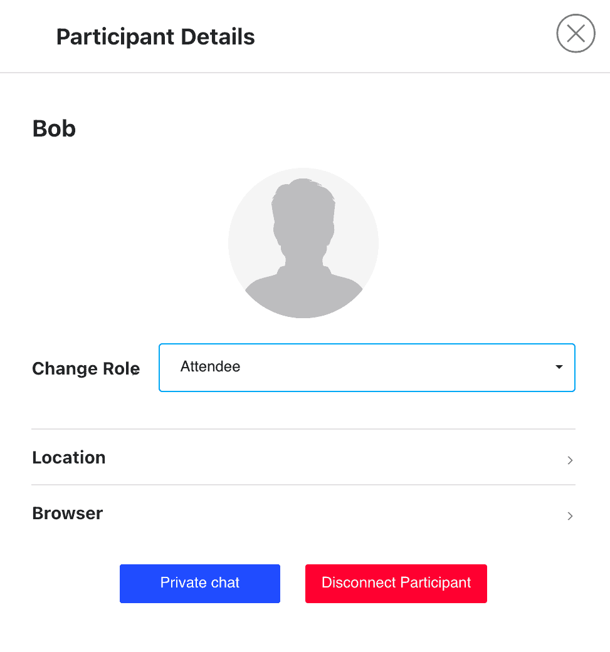
Task: Click the arrow on the Browser row
Action: tap(570, 515)
